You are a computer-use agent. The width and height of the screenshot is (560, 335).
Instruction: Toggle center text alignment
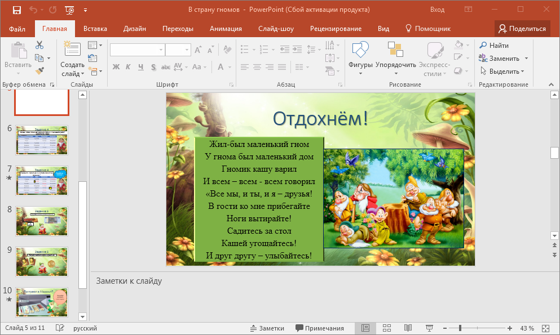pyautogui.click(x=257, y=66)
